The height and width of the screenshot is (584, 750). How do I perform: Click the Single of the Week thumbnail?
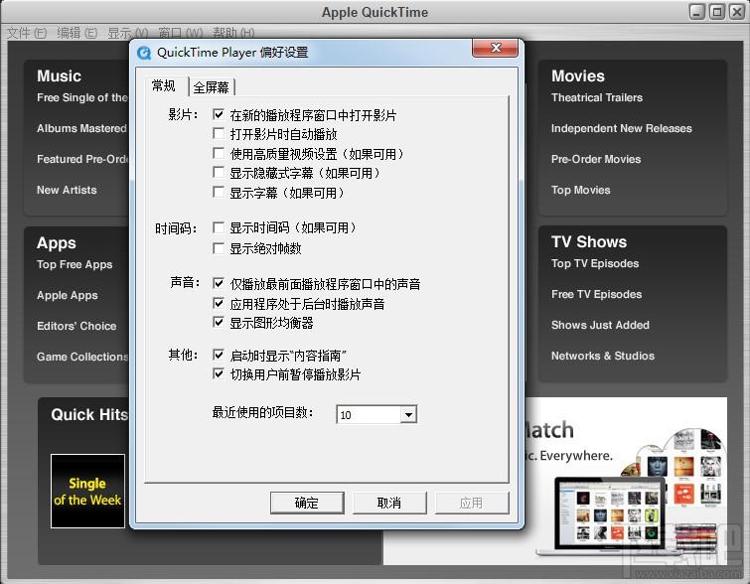[x=88, y=491]
